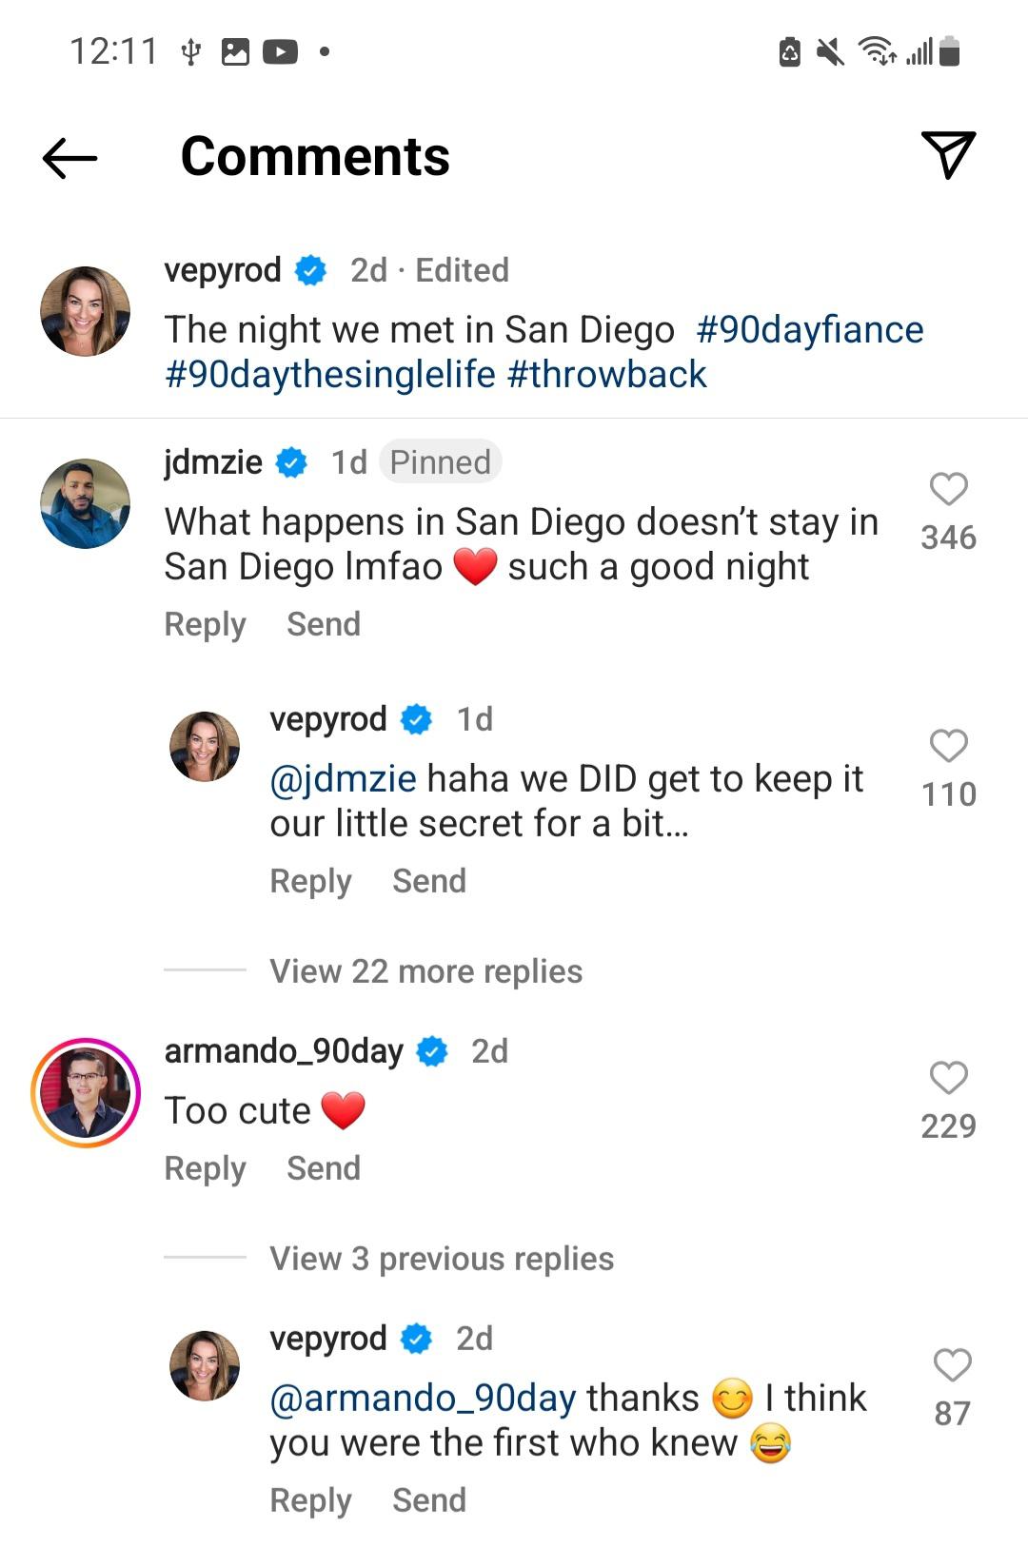
Task: Tap the @jdmzie mention link
Action: (343, 779)
